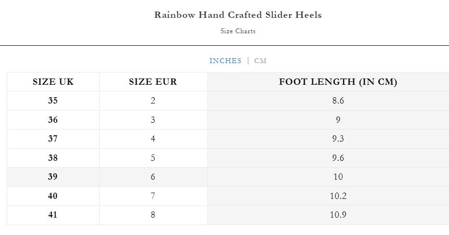The width and height of the screenshot is (449, 235).
Task: Switch to the CM unit tab
Action: tap(260, 61)
